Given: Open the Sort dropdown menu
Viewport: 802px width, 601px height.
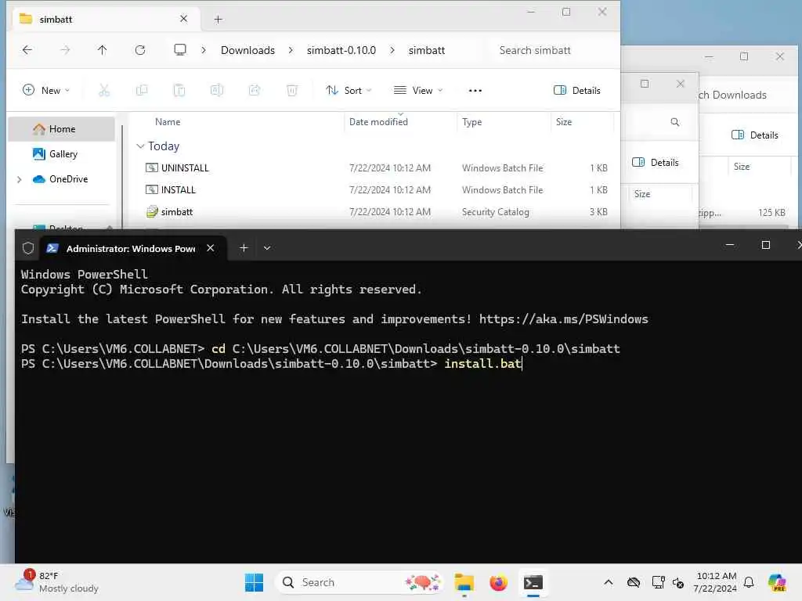Looking at the screenshot, I should pos(349,91).
